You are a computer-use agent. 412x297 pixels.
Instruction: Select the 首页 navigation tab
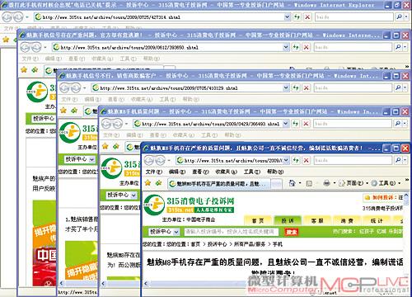(258, 221)
